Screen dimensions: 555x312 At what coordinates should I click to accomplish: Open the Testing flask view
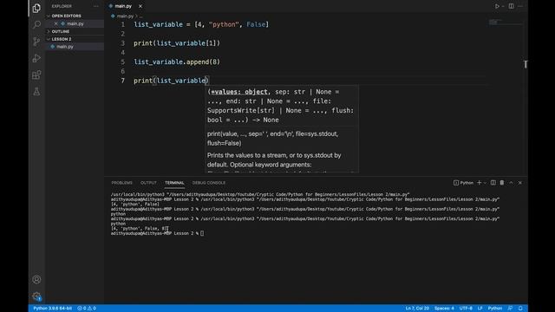pyautogui.click(x=36, y=92)
